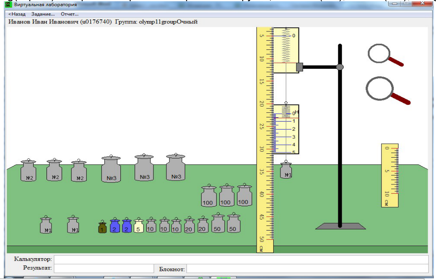Click the №1 weight hanging from the dynamometer

click(x=286, y=170)
